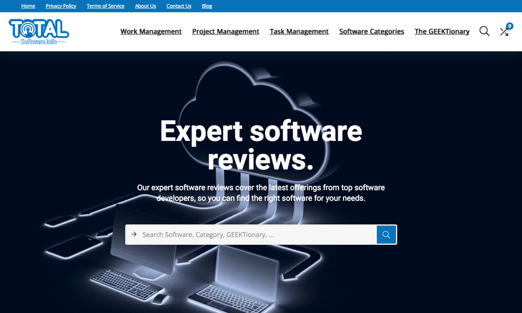Expand the Software Categories menu
522x313 pixels.
coord(372,31)
